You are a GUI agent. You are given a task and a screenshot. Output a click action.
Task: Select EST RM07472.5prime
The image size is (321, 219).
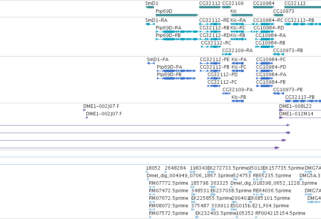[152, 194]
